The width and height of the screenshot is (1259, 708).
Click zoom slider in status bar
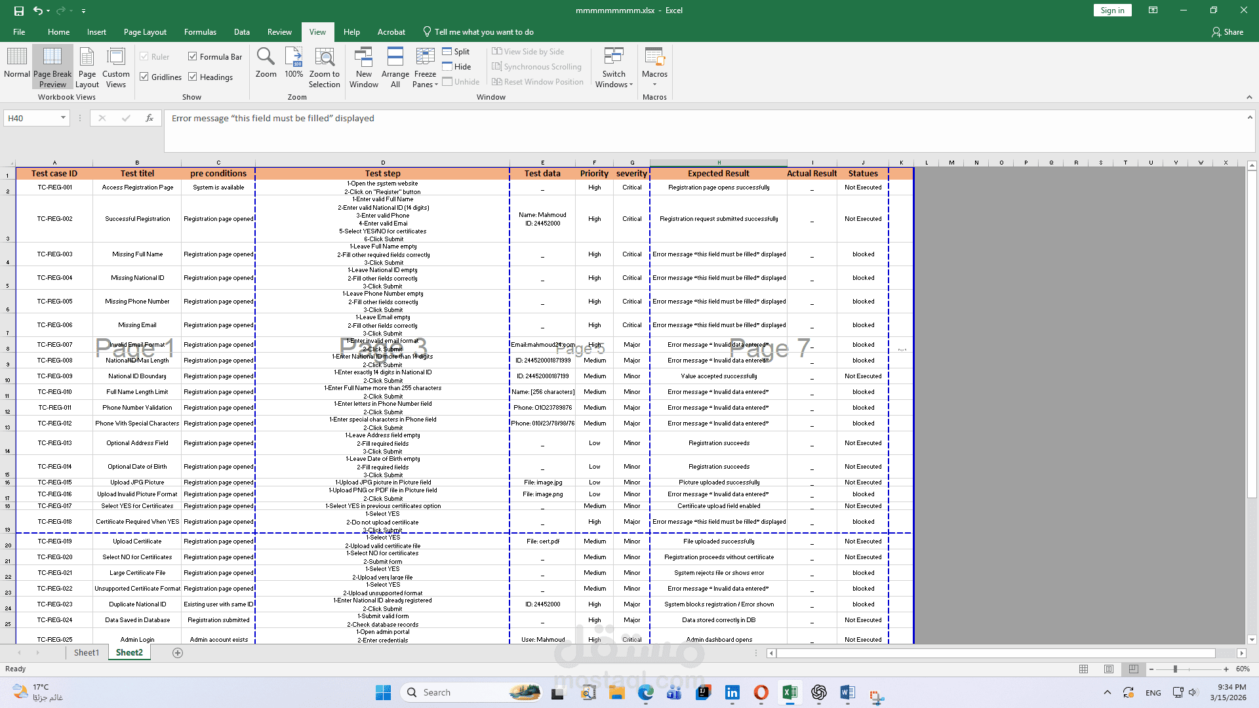click(1175, 669)
